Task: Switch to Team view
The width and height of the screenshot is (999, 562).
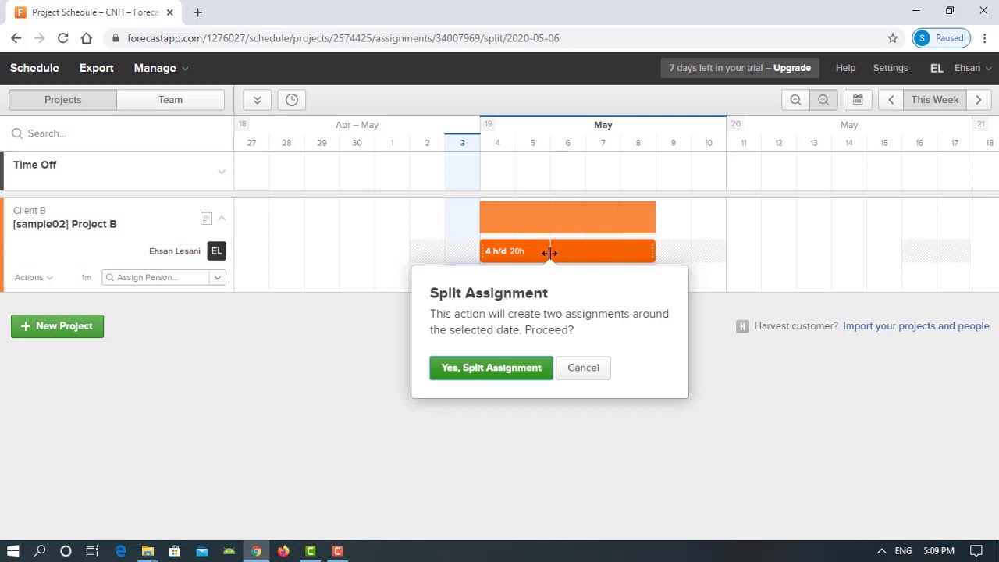Action: point(170,100)
